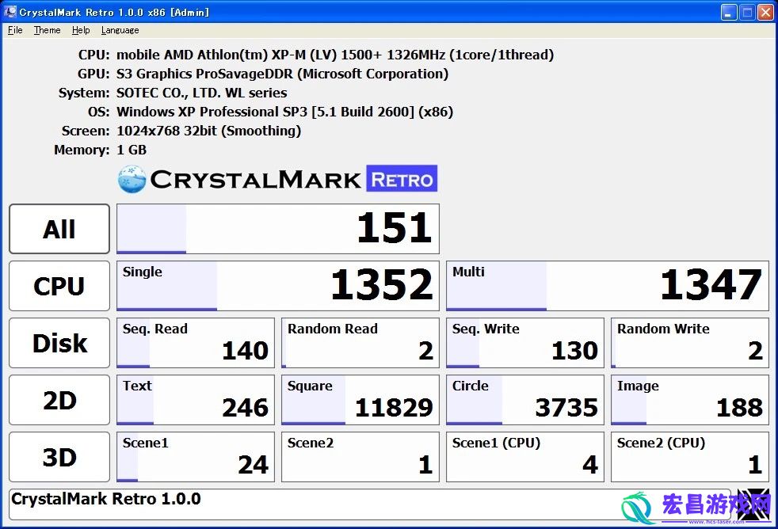Click the Seq. Write score 130

click(525, 343)
